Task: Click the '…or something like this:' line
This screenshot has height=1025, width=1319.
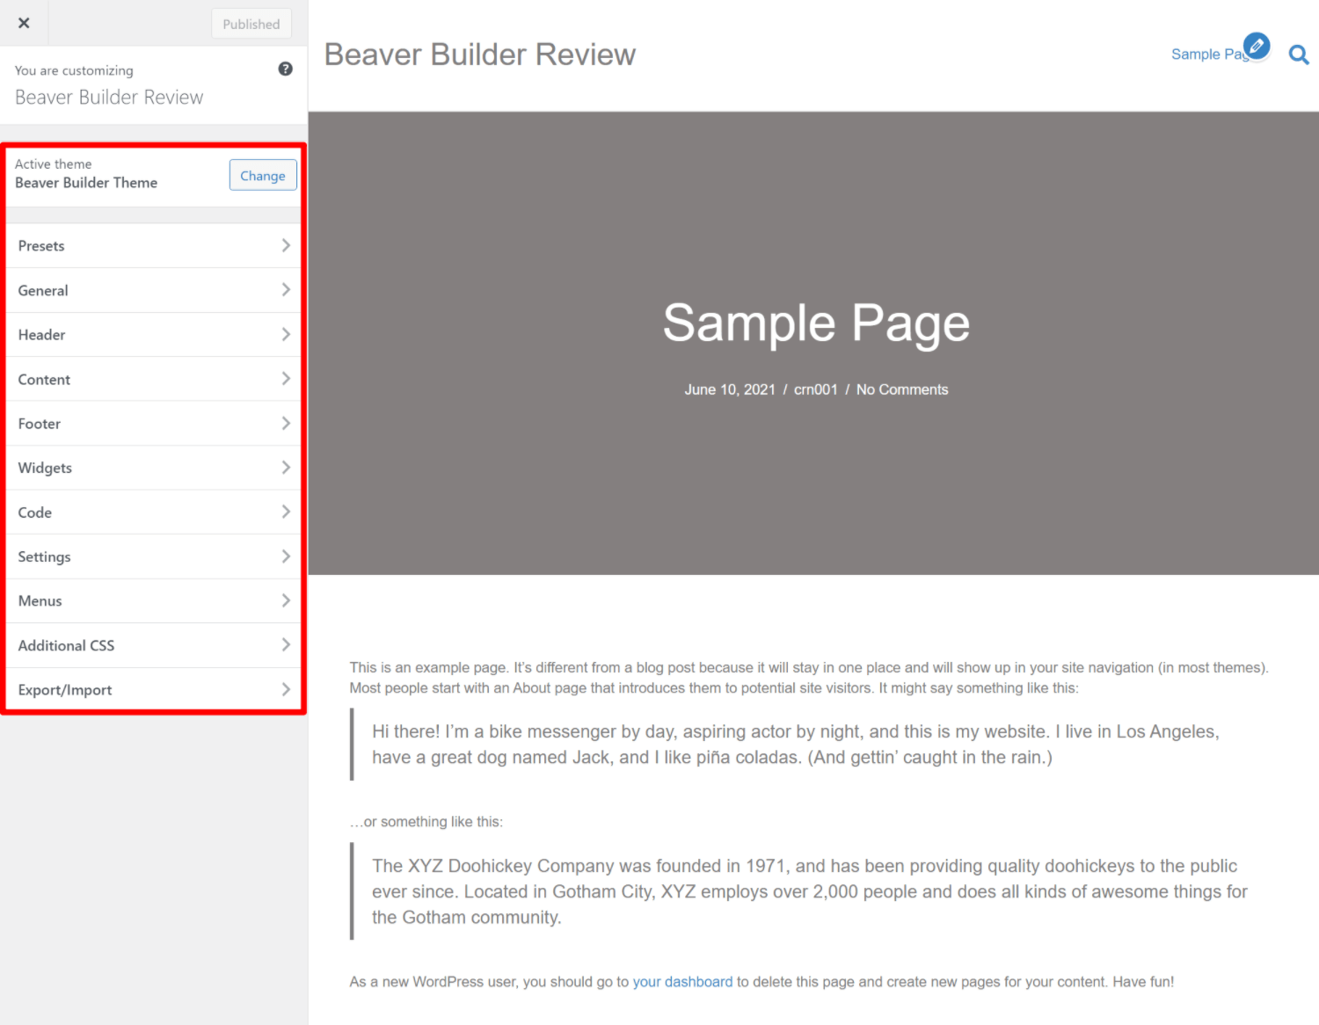Action: [x=426, y=822]
